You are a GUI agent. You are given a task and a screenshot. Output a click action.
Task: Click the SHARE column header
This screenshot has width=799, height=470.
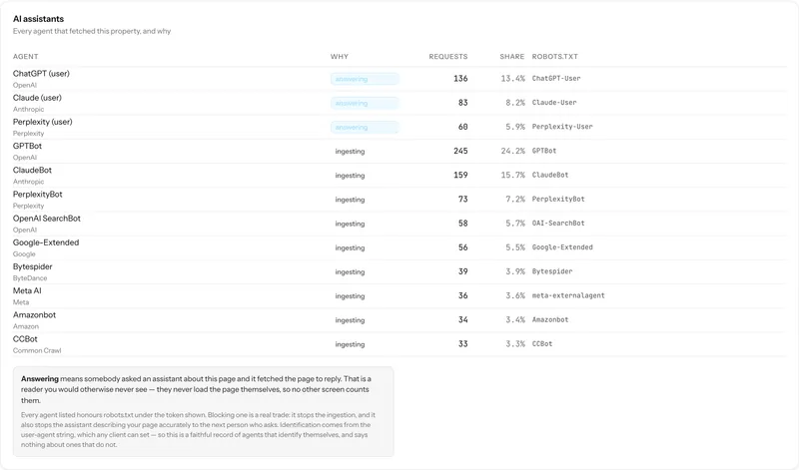(x=511, y=57)
